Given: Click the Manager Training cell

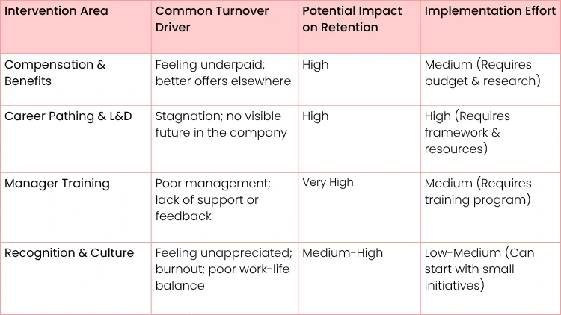Looking at the screenshot, I should point(57,184).
